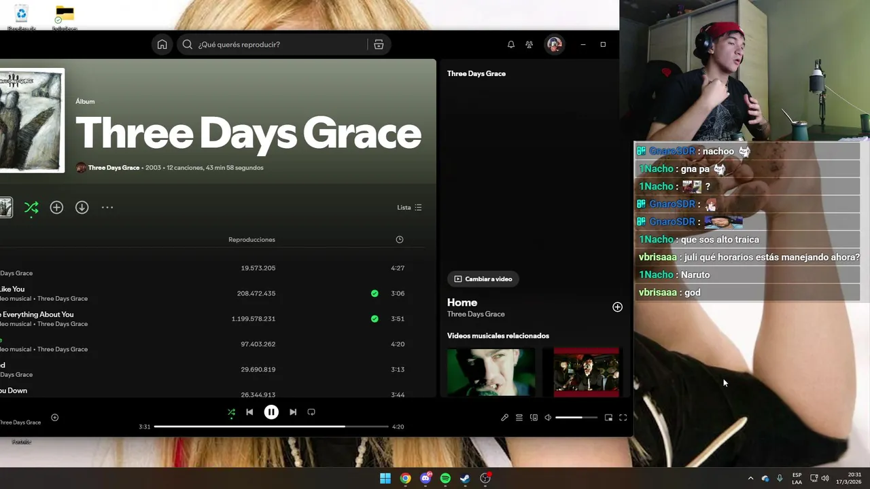Image resolution: width=870 pixels, height=489 pixels.
Task: Pause the playing song
Action: point(271,412)
